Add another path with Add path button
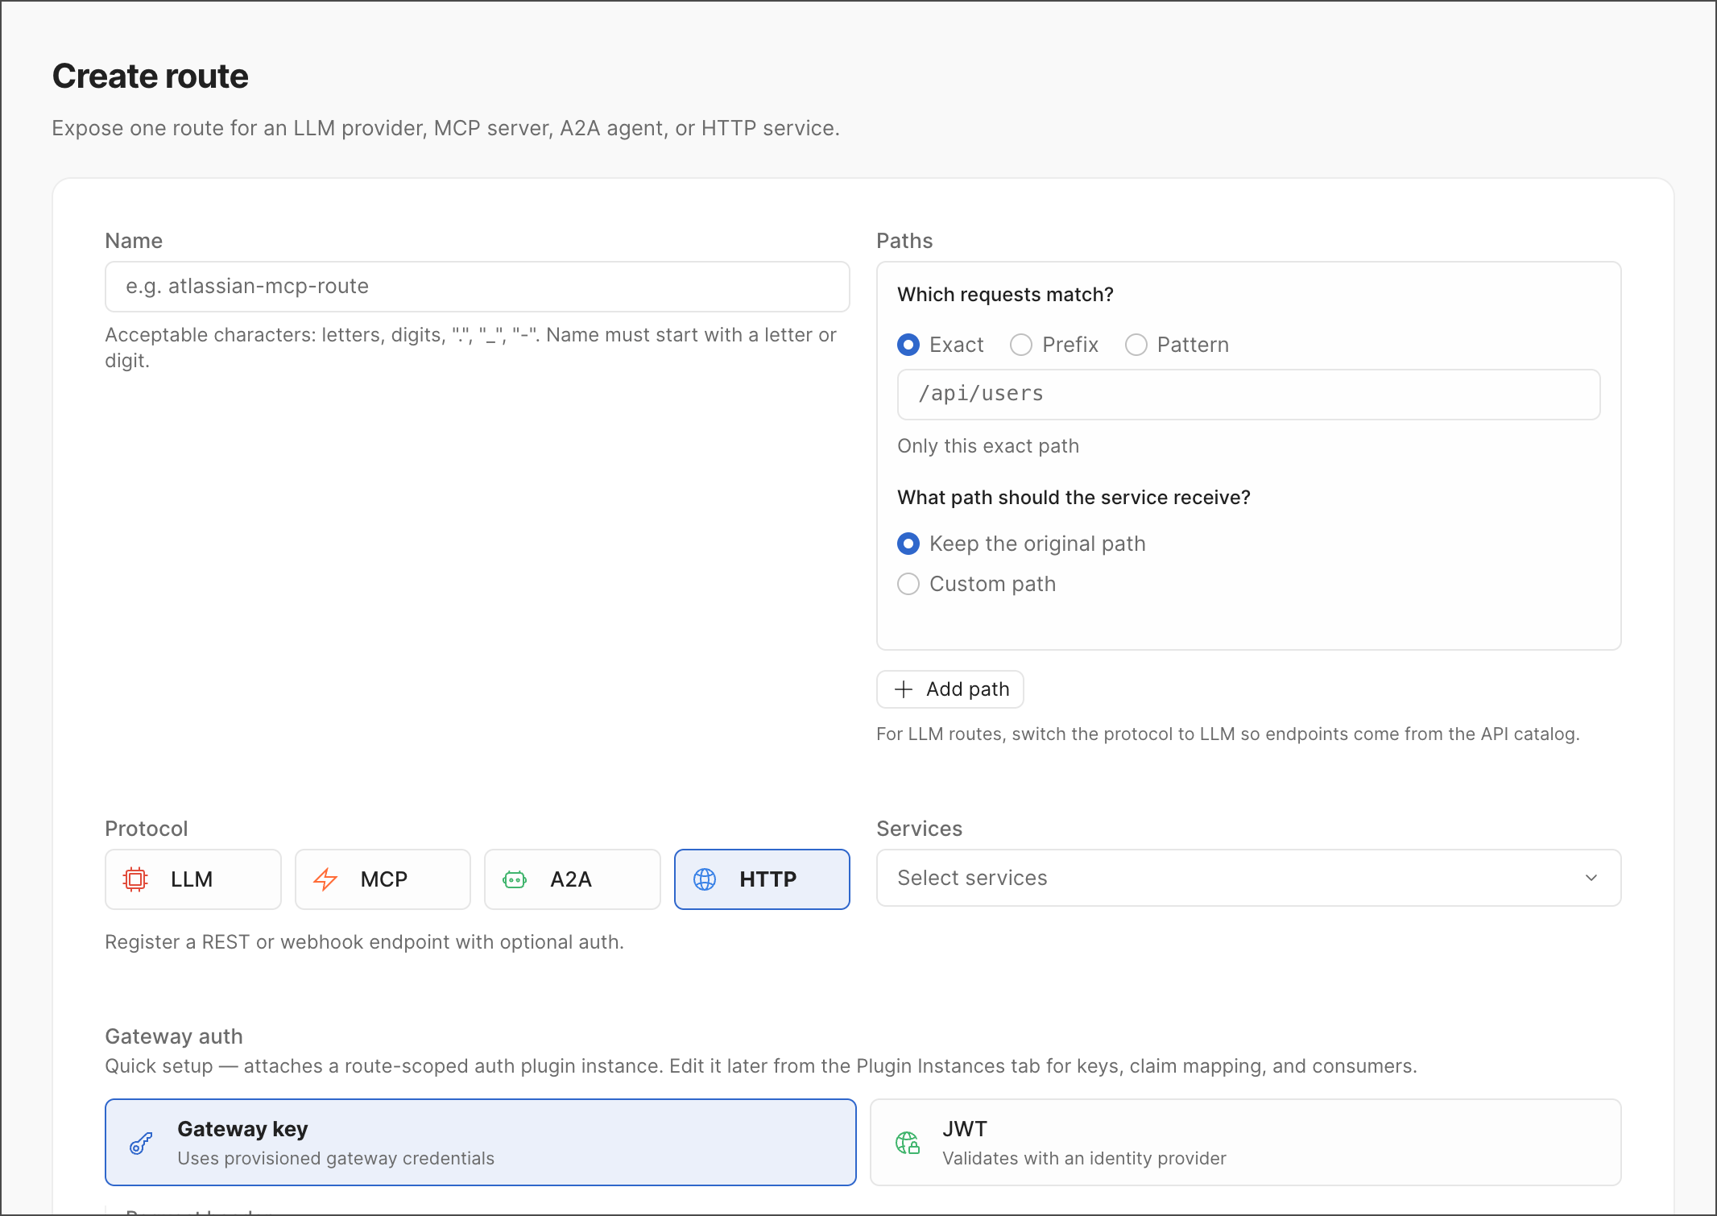 [x=950, y=689]
